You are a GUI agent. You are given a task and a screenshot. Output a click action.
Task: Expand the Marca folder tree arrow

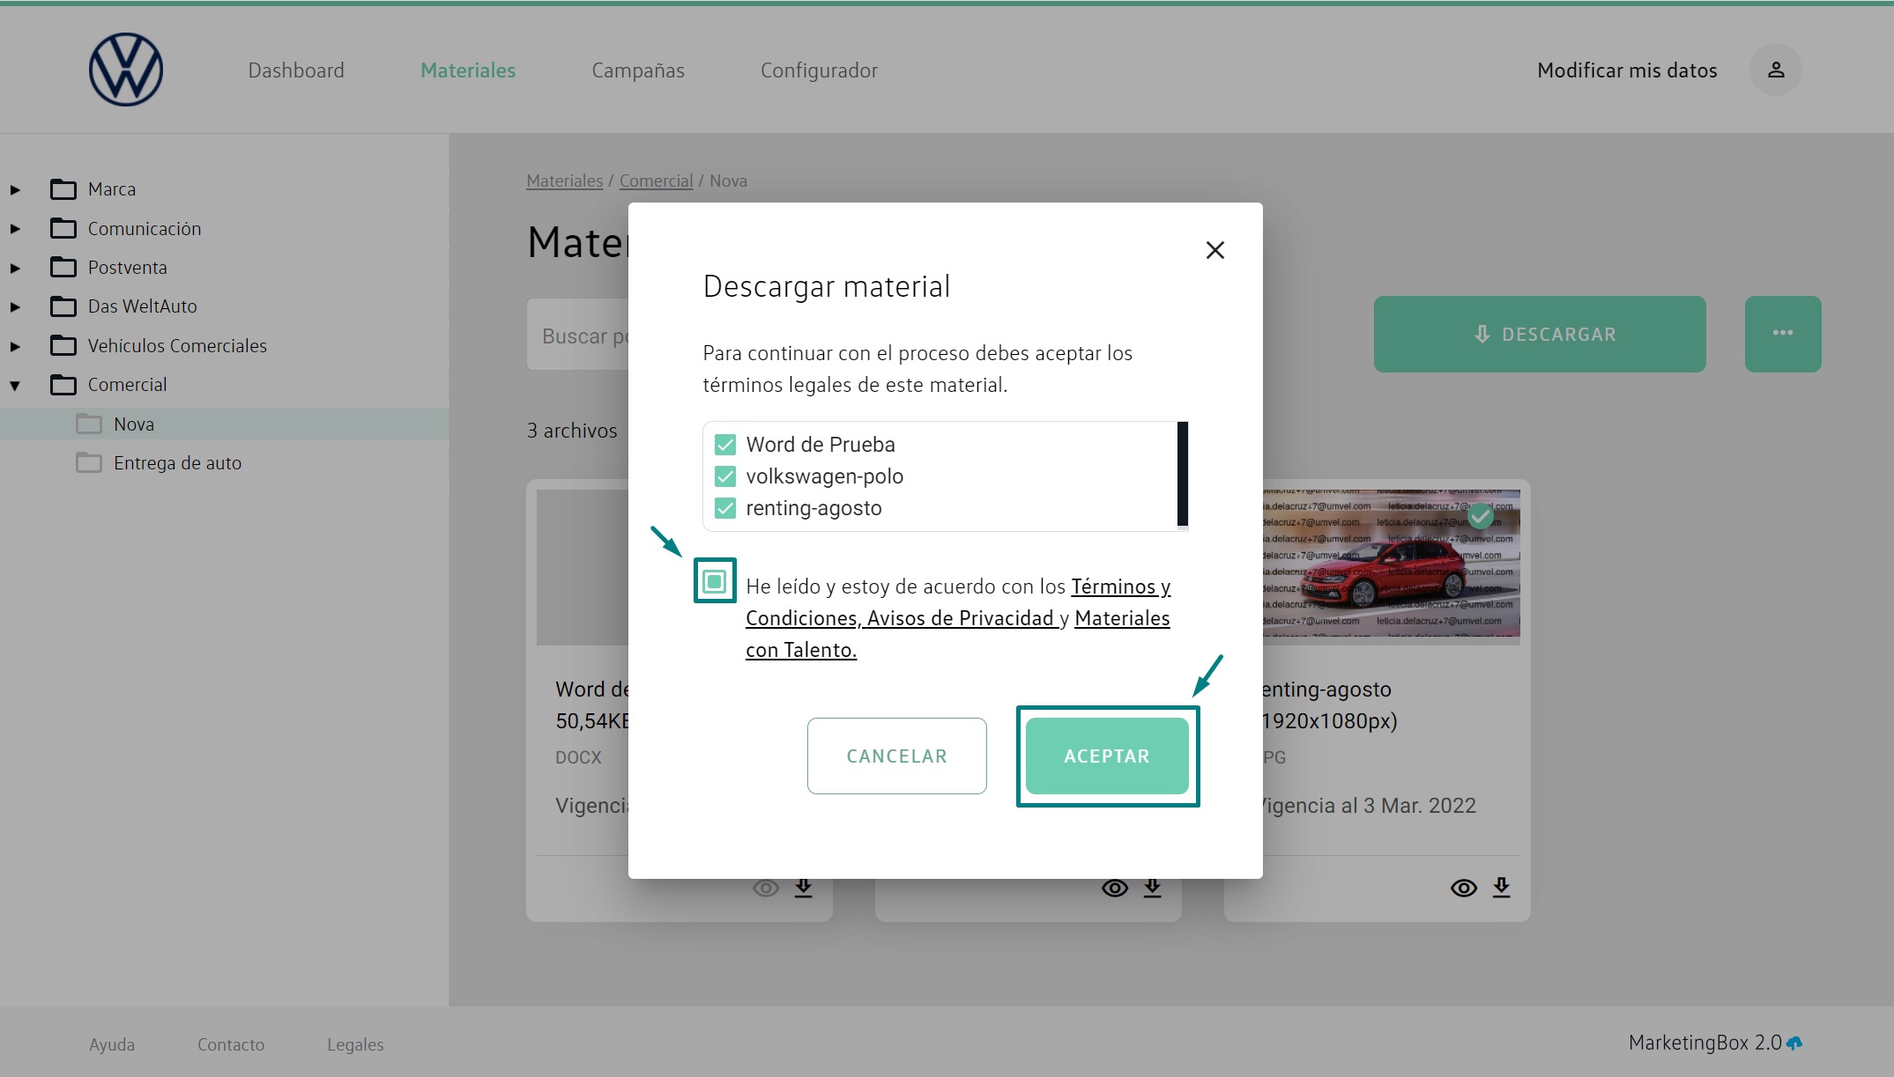[x=15, y=190]
